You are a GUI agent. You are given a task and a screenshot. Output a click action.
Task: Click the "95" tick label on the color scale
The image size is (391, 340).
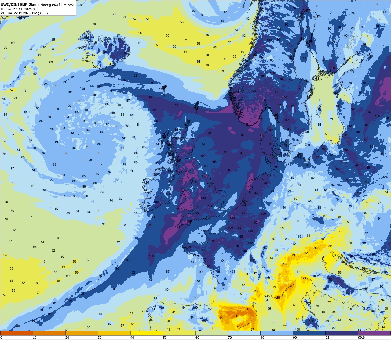click(327, 338)
